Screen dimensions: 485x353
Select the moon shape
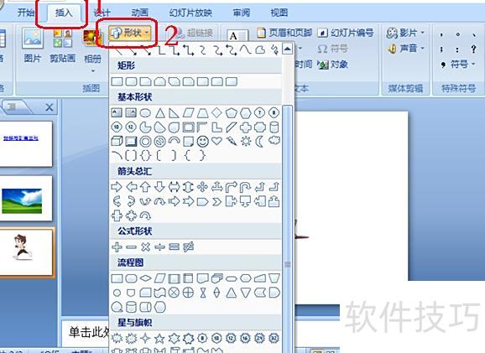[260, 141]
